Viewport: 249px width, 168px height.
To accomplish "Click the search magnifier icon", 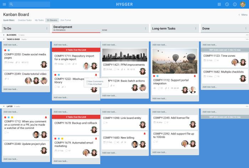I will 11,4.
